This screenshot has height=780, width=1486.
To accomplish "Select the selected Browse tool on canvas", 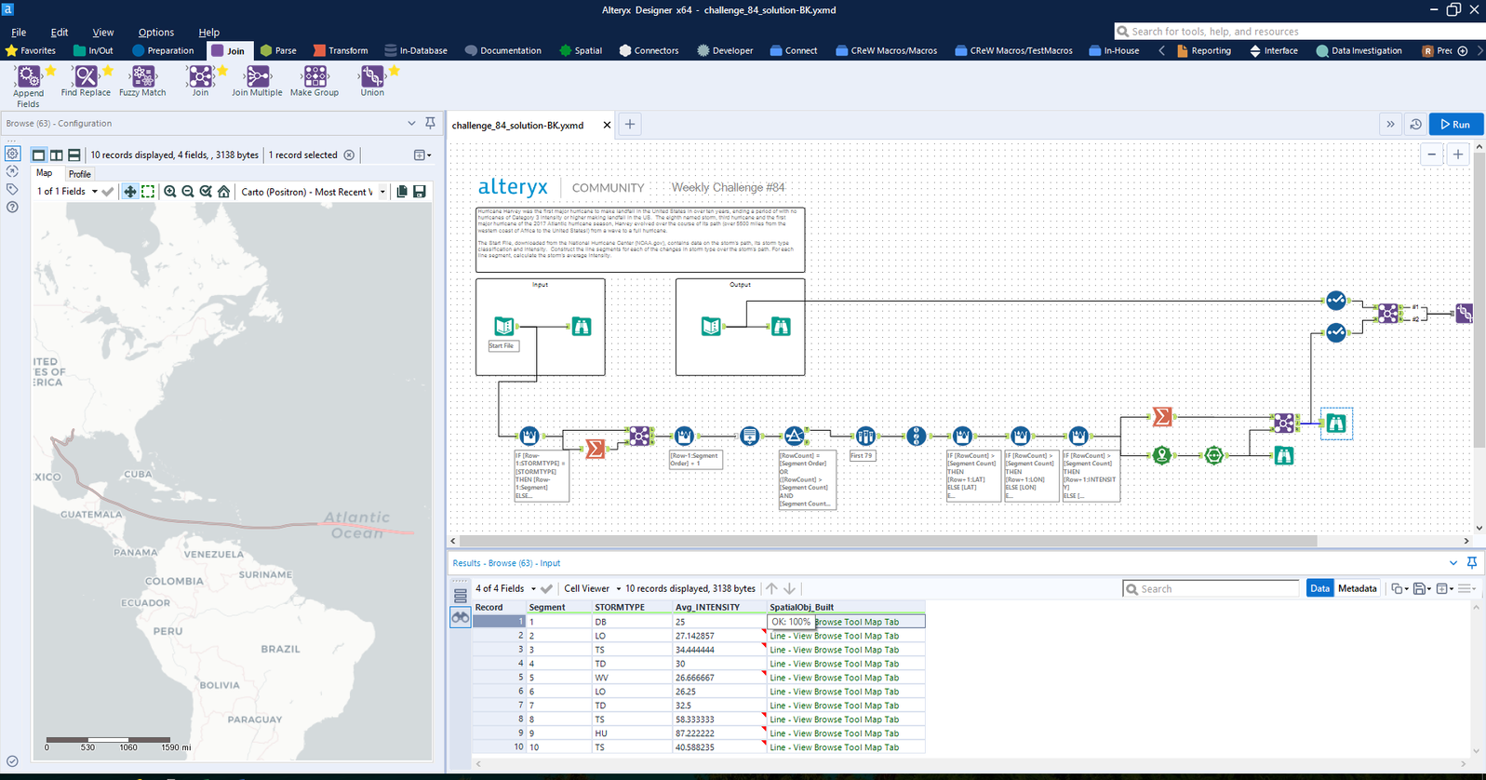I will tap(1336, 424).
